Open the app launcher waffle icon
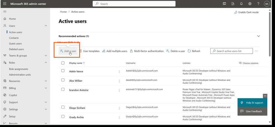This screenshot has height=127, width=275. coord(5,4)
